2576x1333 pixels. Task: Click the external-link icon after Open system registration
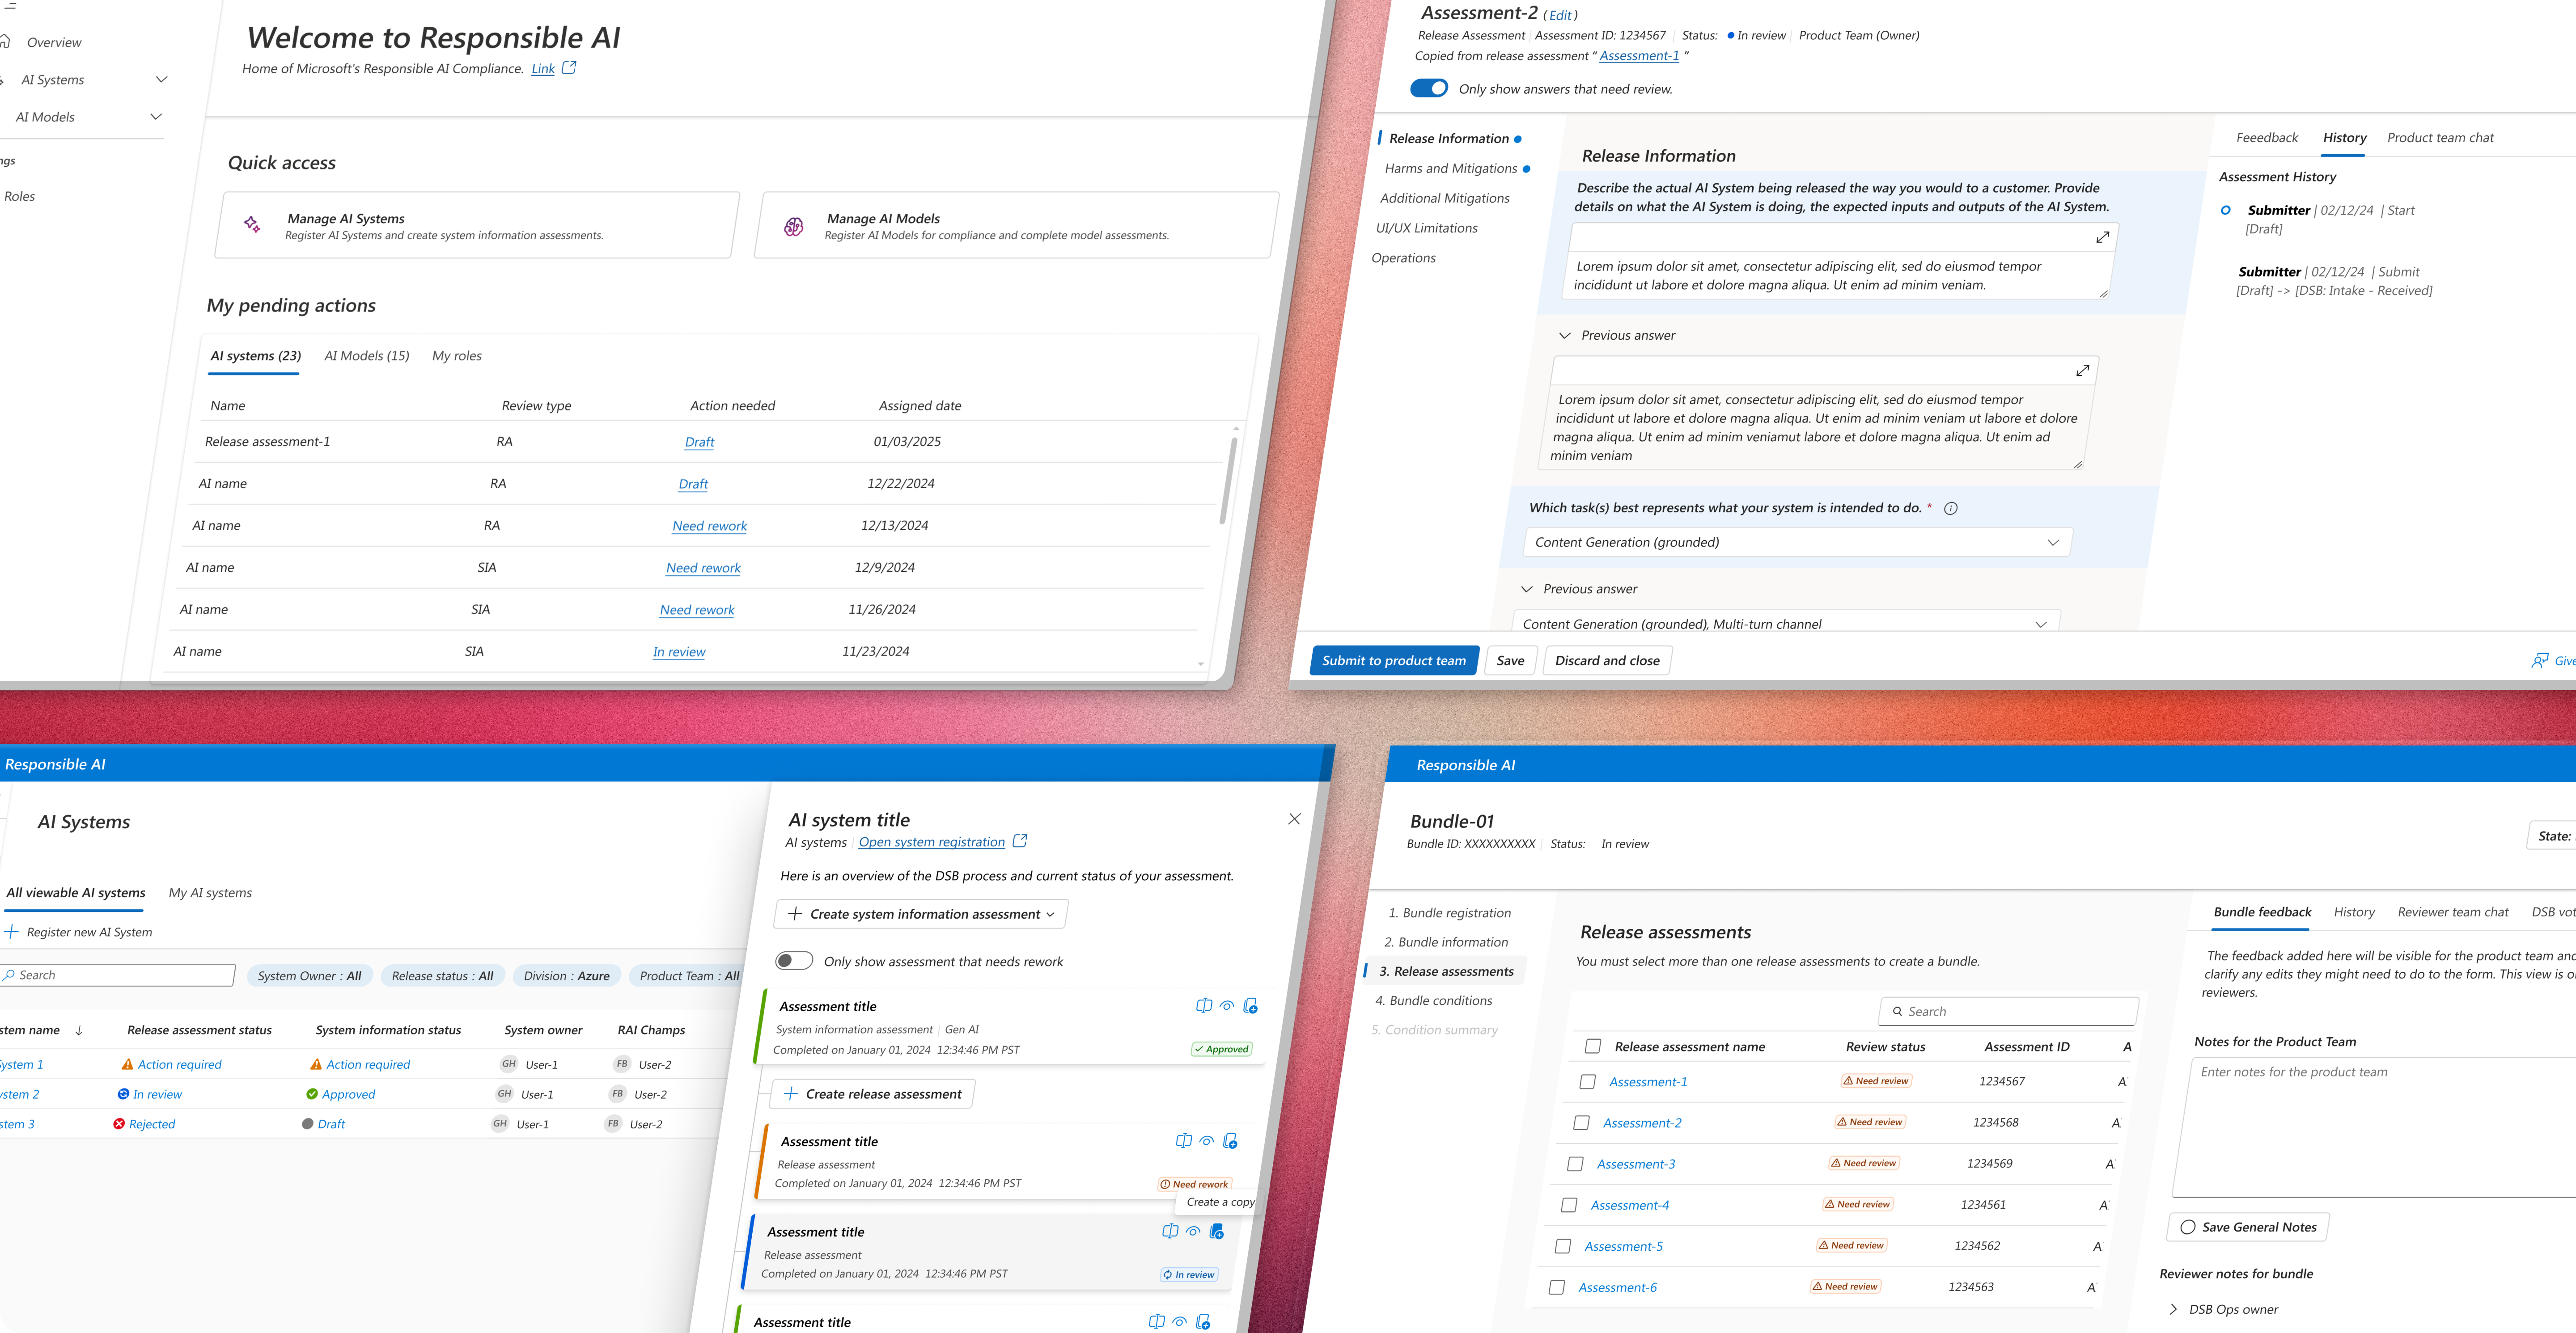(x=1020, y=841)
